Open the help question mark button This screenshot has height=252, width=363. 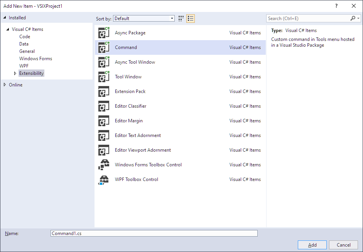(336, 6)
